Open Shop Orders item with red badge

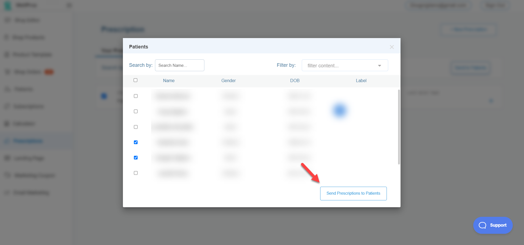pyautogui.click(x=27, y=72)
